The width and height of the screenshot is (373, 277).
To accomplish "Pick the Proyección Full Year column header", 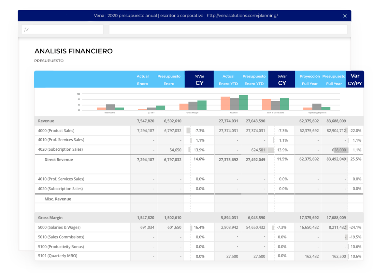I will [310, 80].
